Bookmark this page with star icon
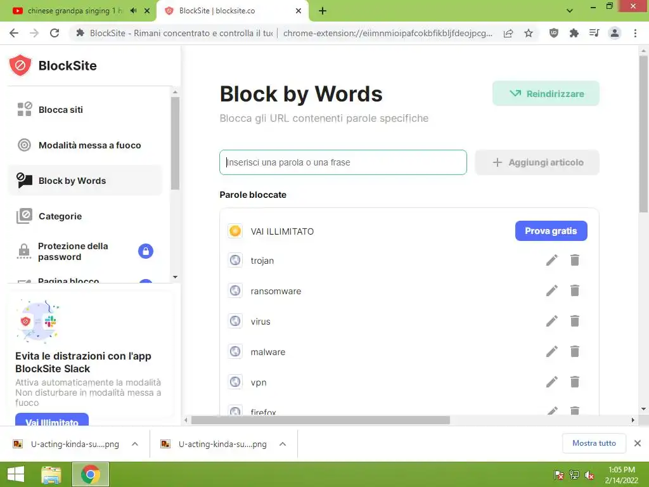This screenshot has height=487, width=649. click(x=529, y=33)
